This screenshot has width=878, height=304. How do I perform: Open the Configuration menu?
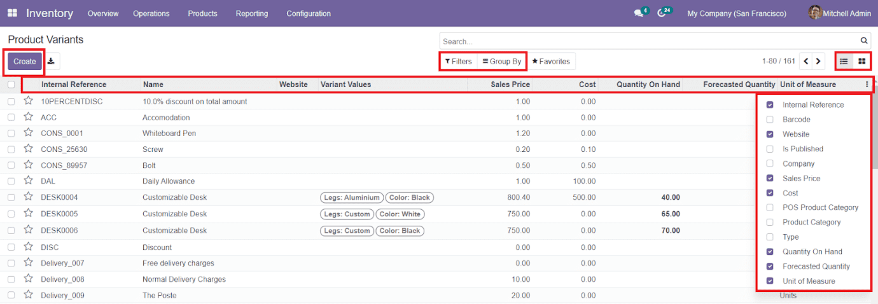click(x=309, y=13)
